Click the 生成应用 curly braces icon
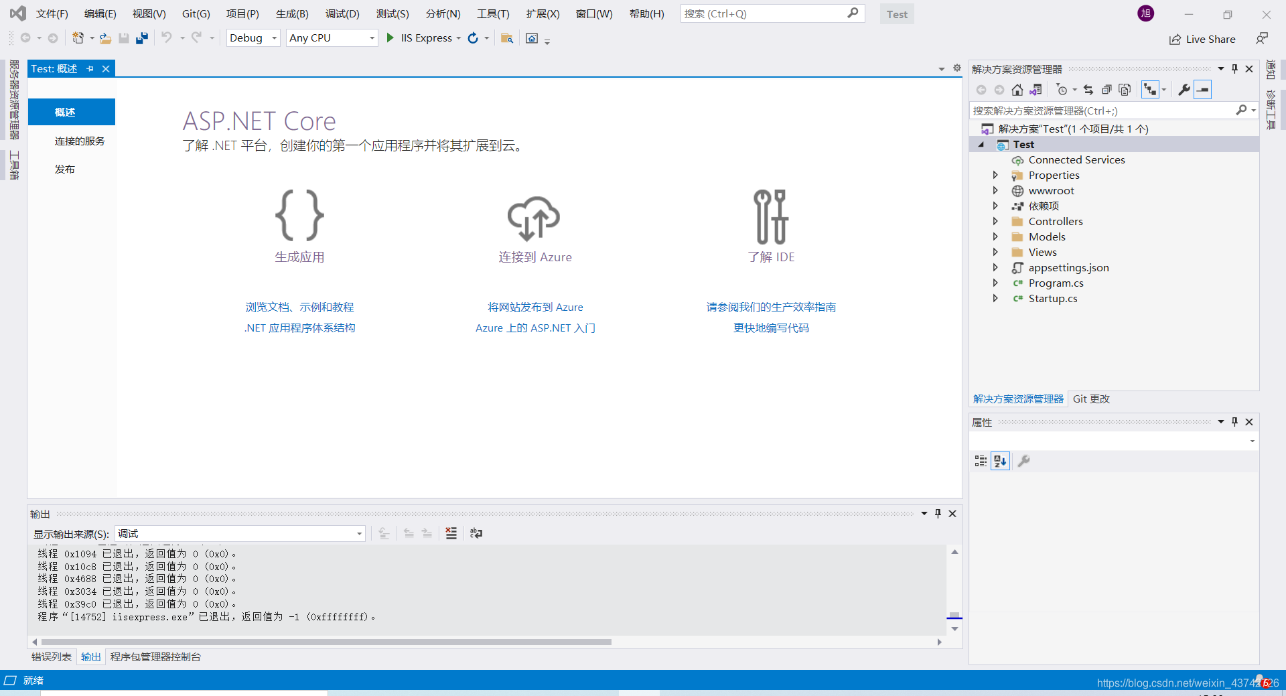The height and width of the screenshot is (696, 1286). pyautogui.click(x=299, y=215)
